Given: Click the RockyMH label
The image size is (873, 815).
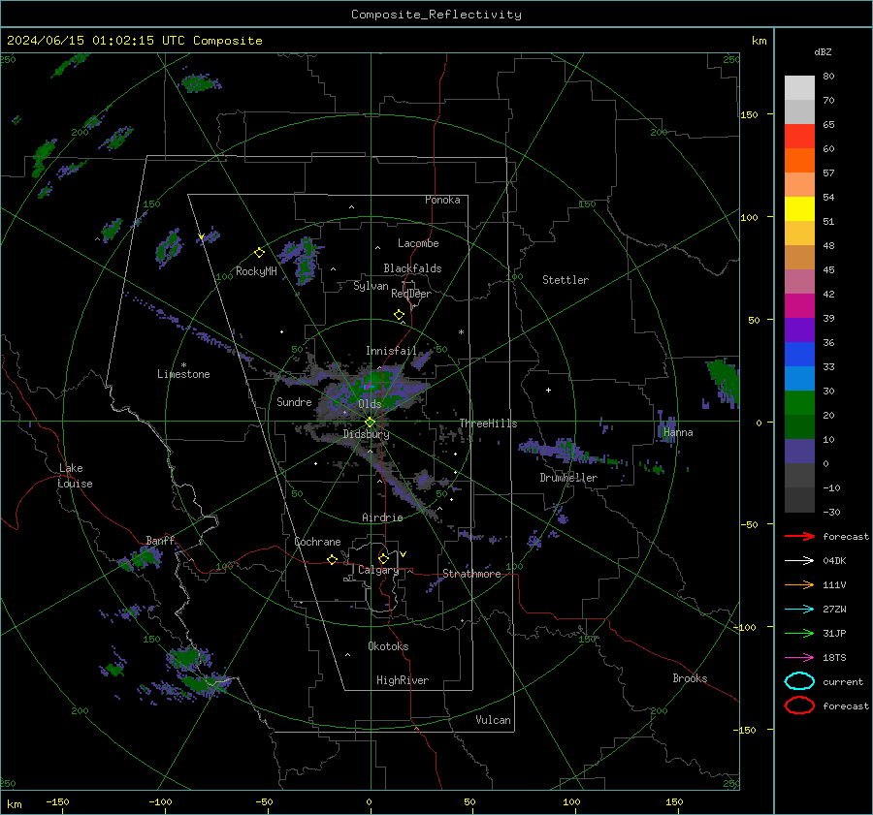Looking at the screenshot, I should [x=256, y=271].
